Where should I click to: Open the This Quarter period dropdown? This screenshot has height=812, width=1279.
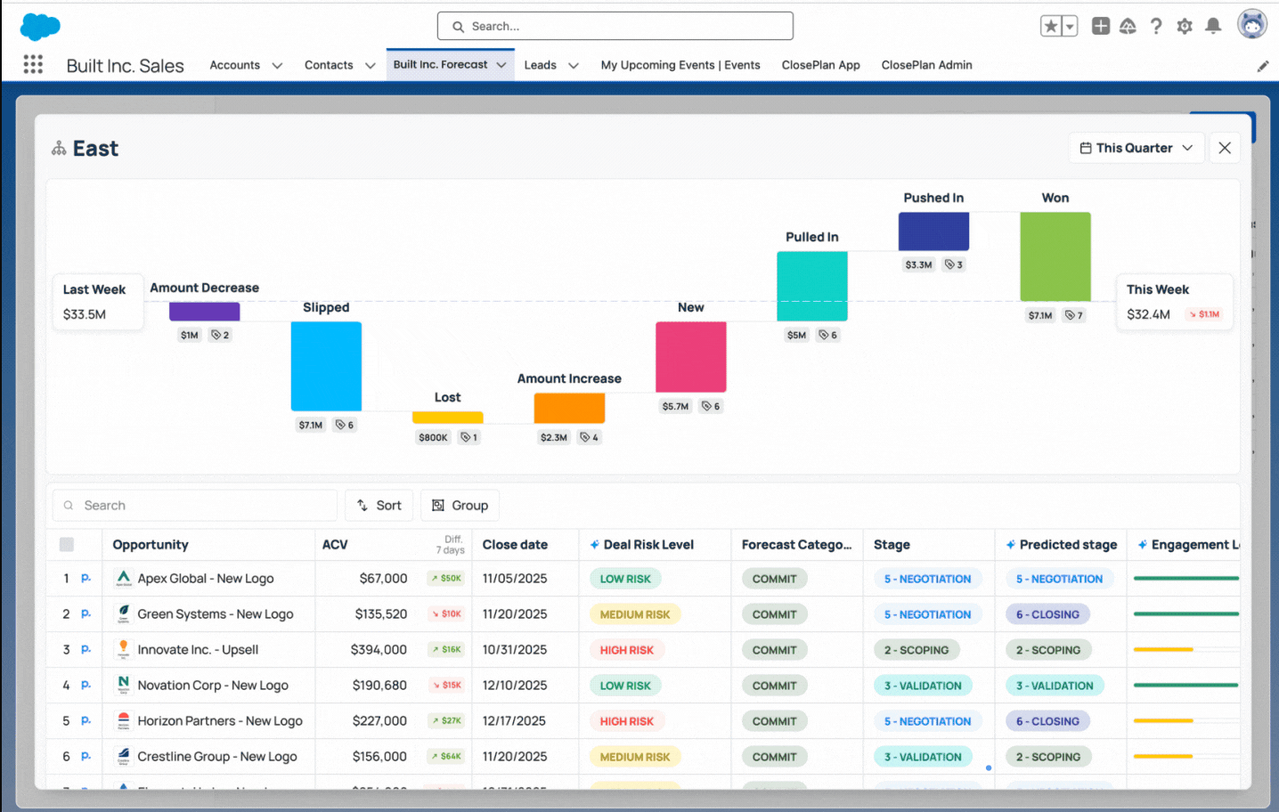click(x=1136, y=147)
